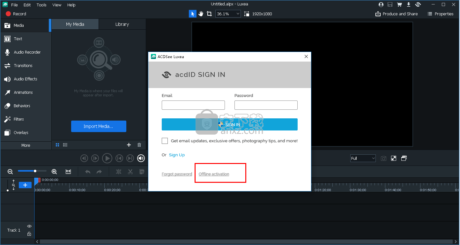Step to previous frame
Viewport: 460px width, 245px height.
tap(84, 158)
